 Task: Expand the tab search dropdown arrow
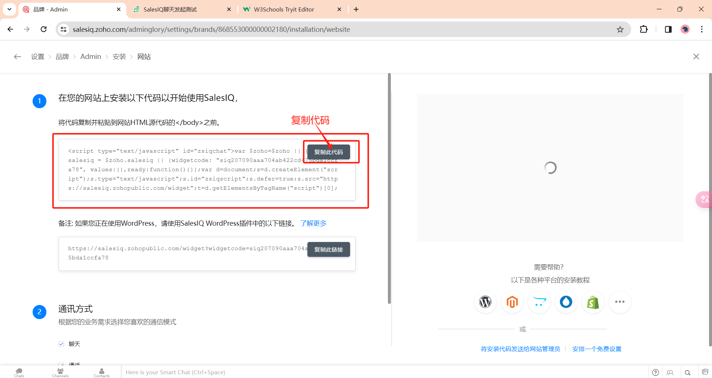coord(9,9)
